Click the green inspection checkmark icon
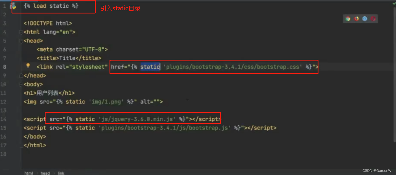This screenshot has width=396, height=175. (x=394, y=3)
